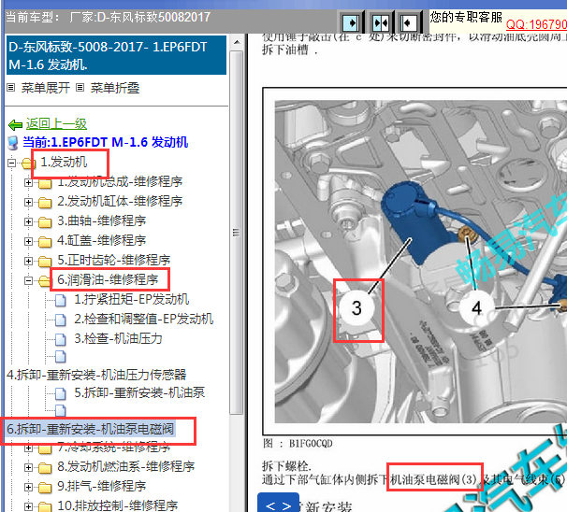Screen dimensions: 567x512
Task: Expand 2.发动机缸体-维修程序 folder
Action: (x=28, y=202)
